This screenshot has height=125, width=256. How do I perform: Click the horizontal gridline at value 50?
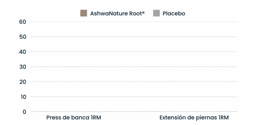[134, 37]
